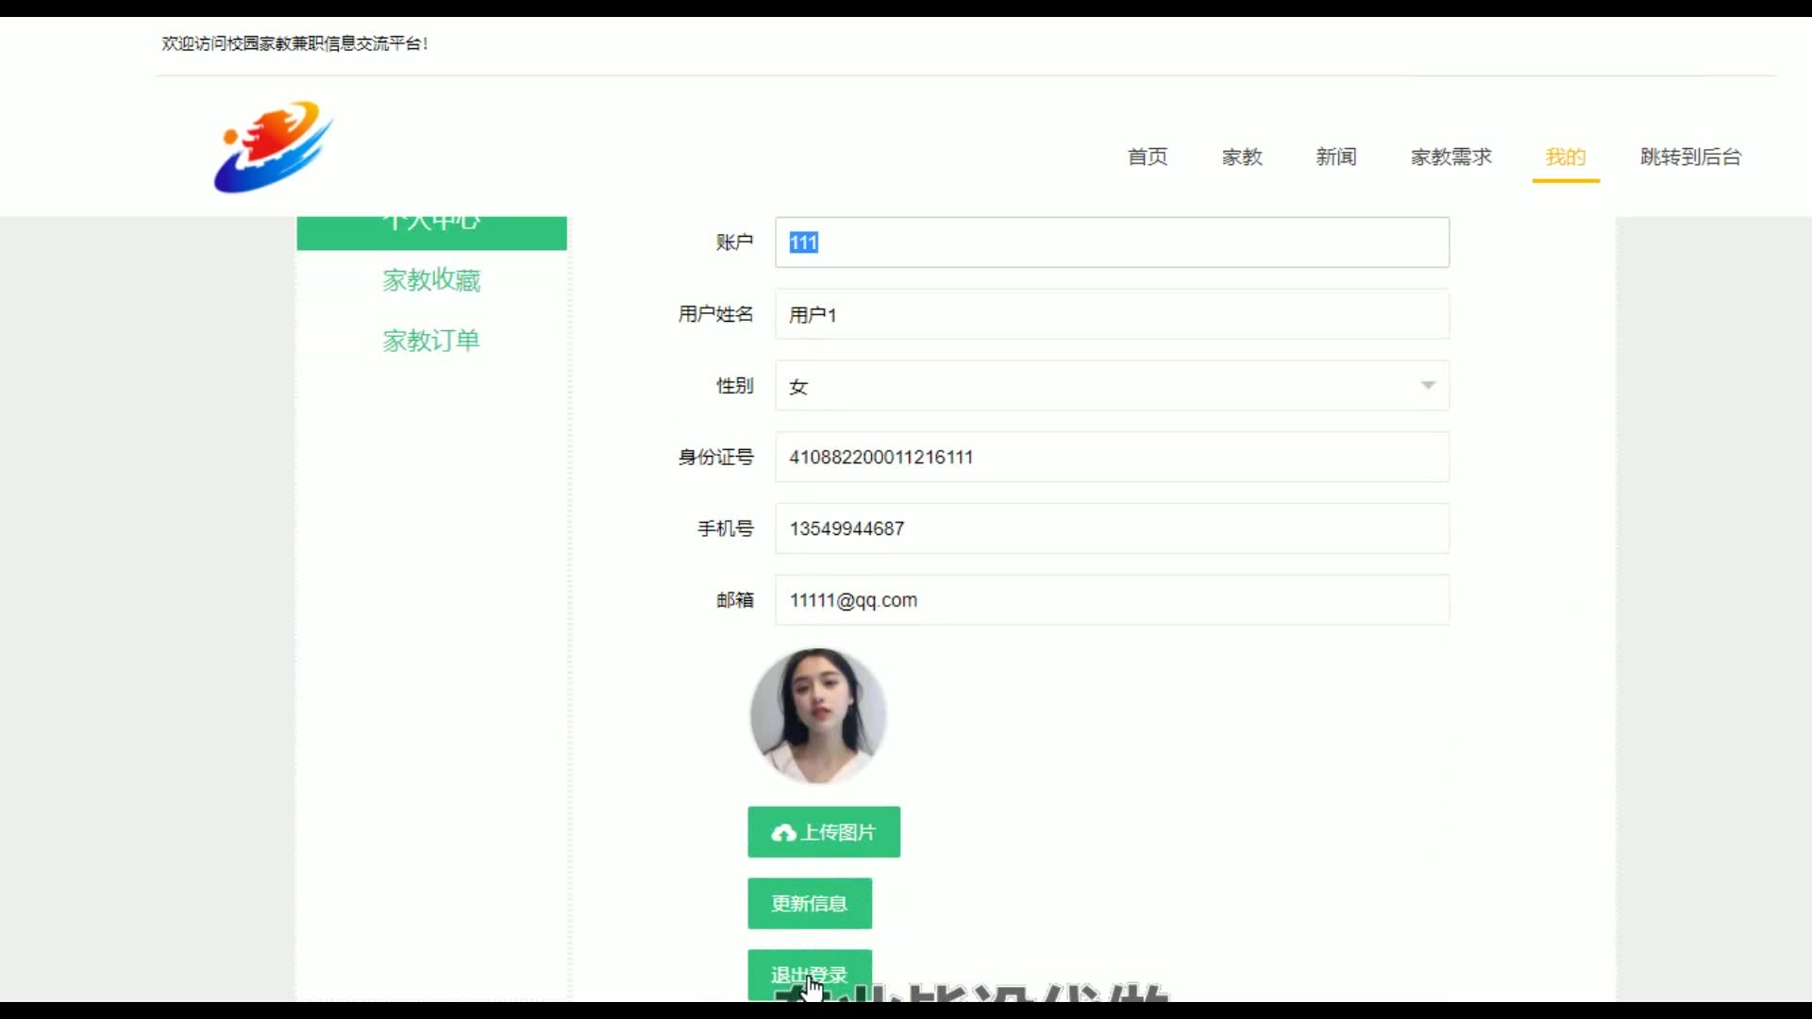
Task: Click the 用户姓名 input field
Action: [1112, 314]
